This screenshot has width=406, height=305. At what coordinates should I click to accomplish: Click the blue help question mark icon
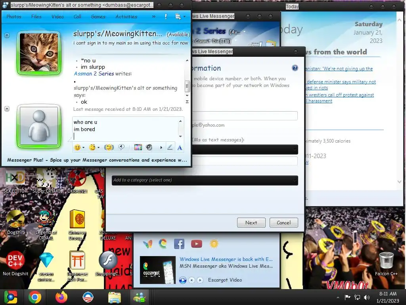pyautogui.click(x=295, y=68)
